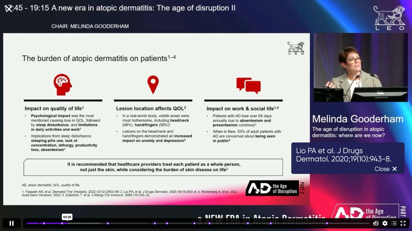Click the LEO lion logo at top right
Screen dimensions: 412x231
[389, 18]
